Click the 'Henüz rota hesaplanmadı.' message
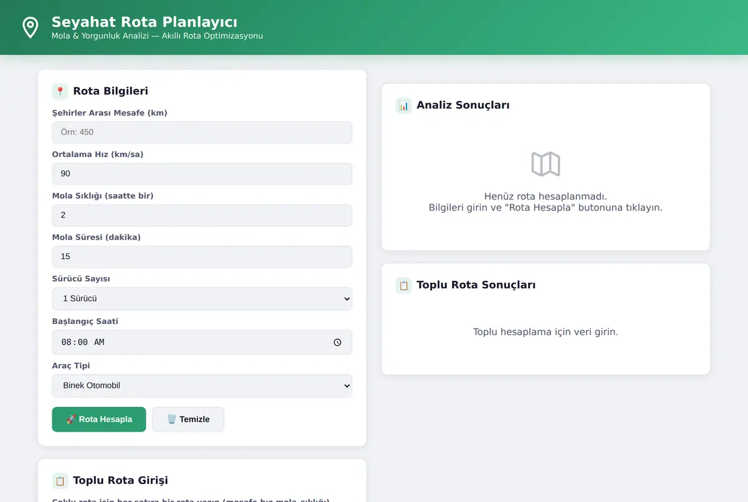The height and width of the screenshot is (502, 748). point(545,196)
